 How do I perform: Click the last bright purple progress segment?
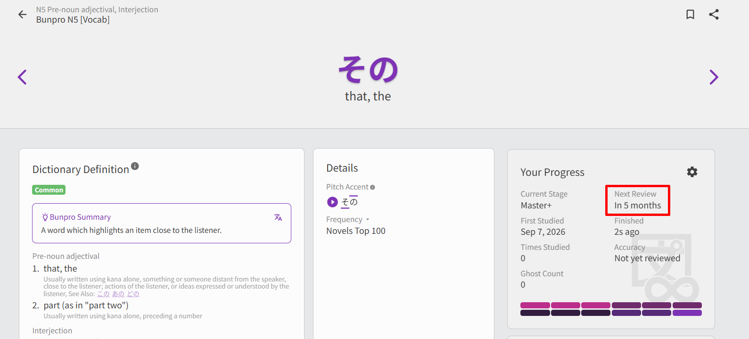(x=687, y=313)
